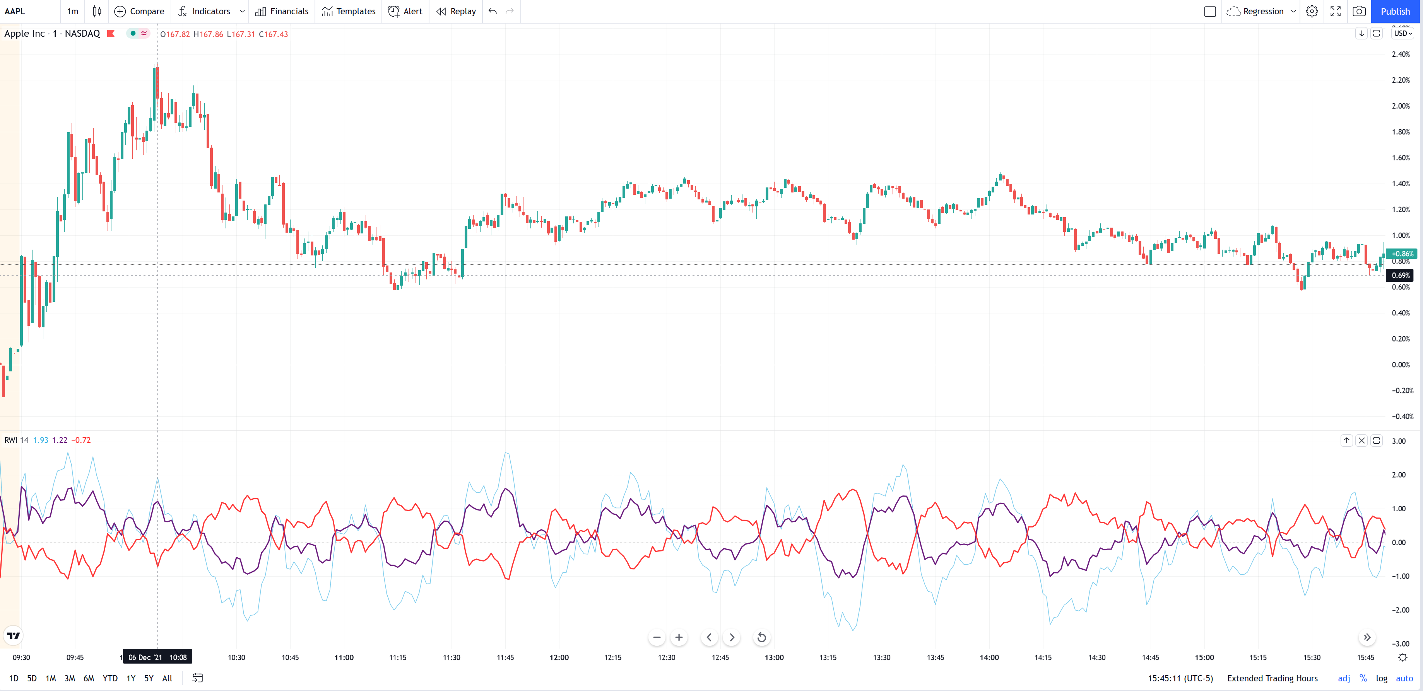Delete the RWI indicator pane
The width and height of the screenshot is (1423, 691).
[1362, 441]
